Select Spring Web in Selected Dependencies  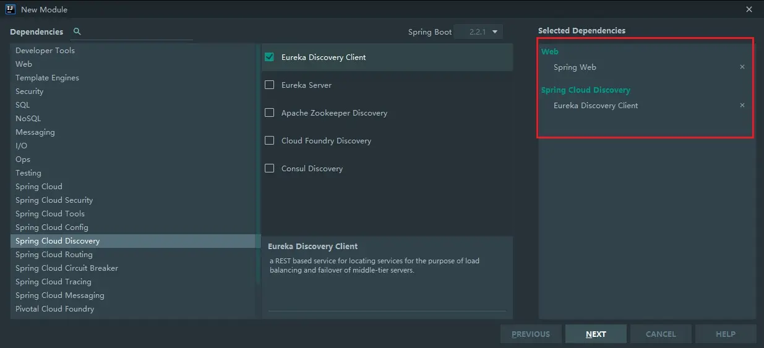point(575,67)
